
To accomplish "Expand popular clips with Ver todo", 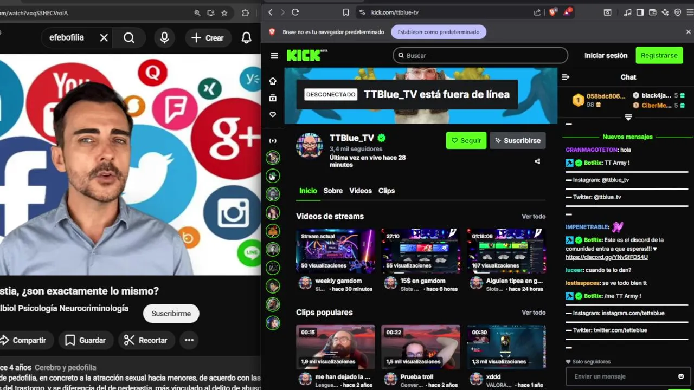I will click(534, 313).
